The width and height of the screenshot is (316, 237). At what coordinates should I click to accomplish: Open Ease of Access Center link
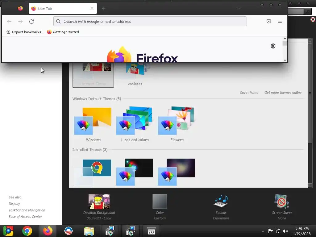click(25, 217)
